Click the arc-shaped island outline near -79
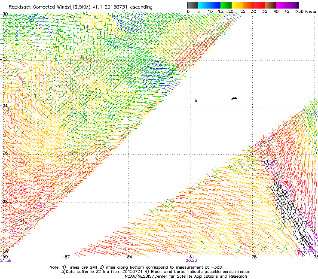Image resolution: width=318 pixels, height=279 pixels. [x=234, y=98]
